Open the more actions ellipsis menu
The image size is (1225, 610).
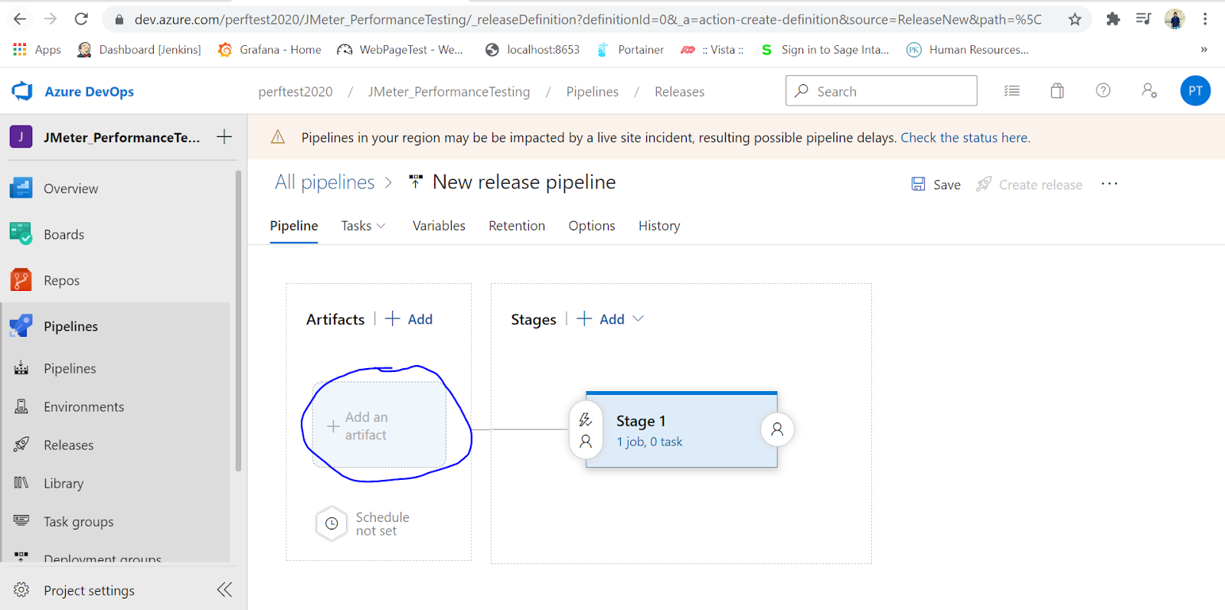click(x=1109, y=184)
